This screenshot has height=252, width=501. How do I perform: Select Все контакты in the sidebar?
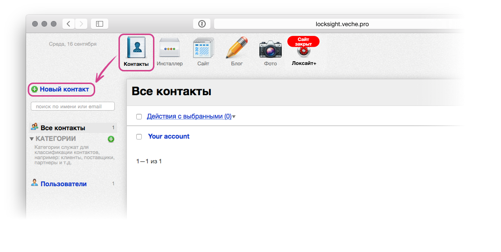click(73, 127)
